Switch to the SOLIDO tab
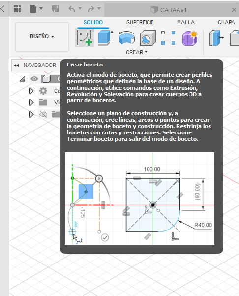The image size is (239, 296). click(x=93, y=22)
